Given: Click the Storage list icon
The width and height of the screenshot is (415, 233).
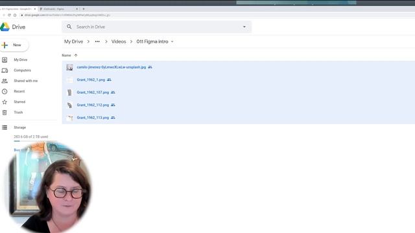Looking at the screenshot, I should point(5,128).
